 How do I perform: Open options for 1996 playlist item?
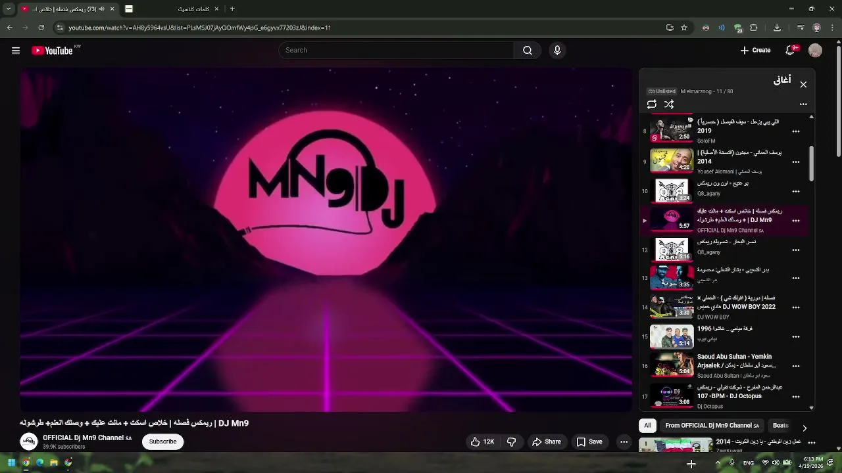(x=796, y=336)
